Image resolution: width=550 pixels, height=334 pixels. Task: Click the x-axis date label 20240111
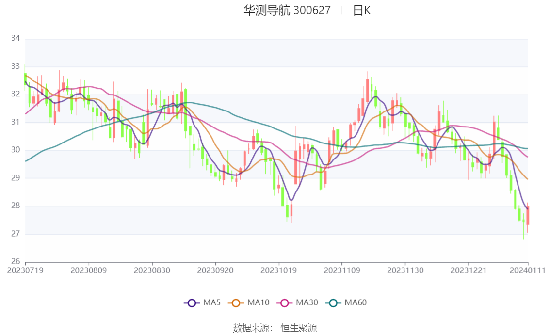(x=528, y=270)
